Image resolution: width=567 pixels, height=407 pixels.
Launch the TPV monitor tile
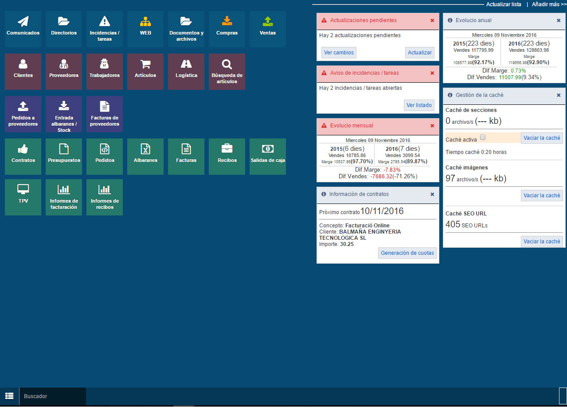(23, 197)
